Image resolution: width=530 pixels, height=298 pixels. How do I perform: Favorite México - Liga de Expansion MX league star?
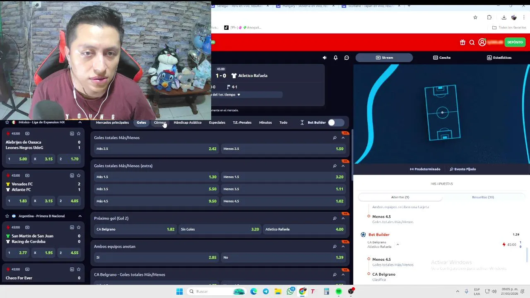tap(7, 123)
